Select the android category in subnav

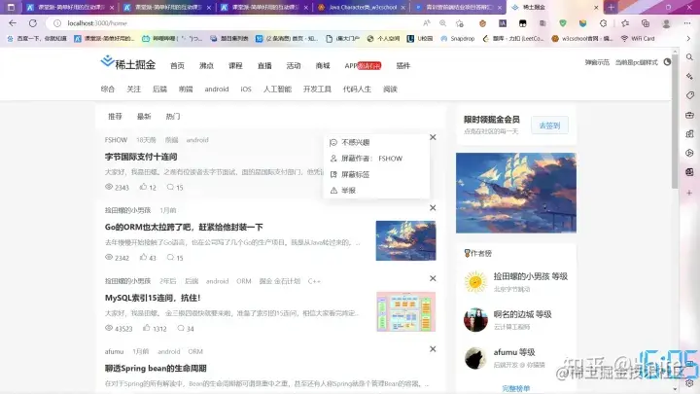click(x=217, y=89)
